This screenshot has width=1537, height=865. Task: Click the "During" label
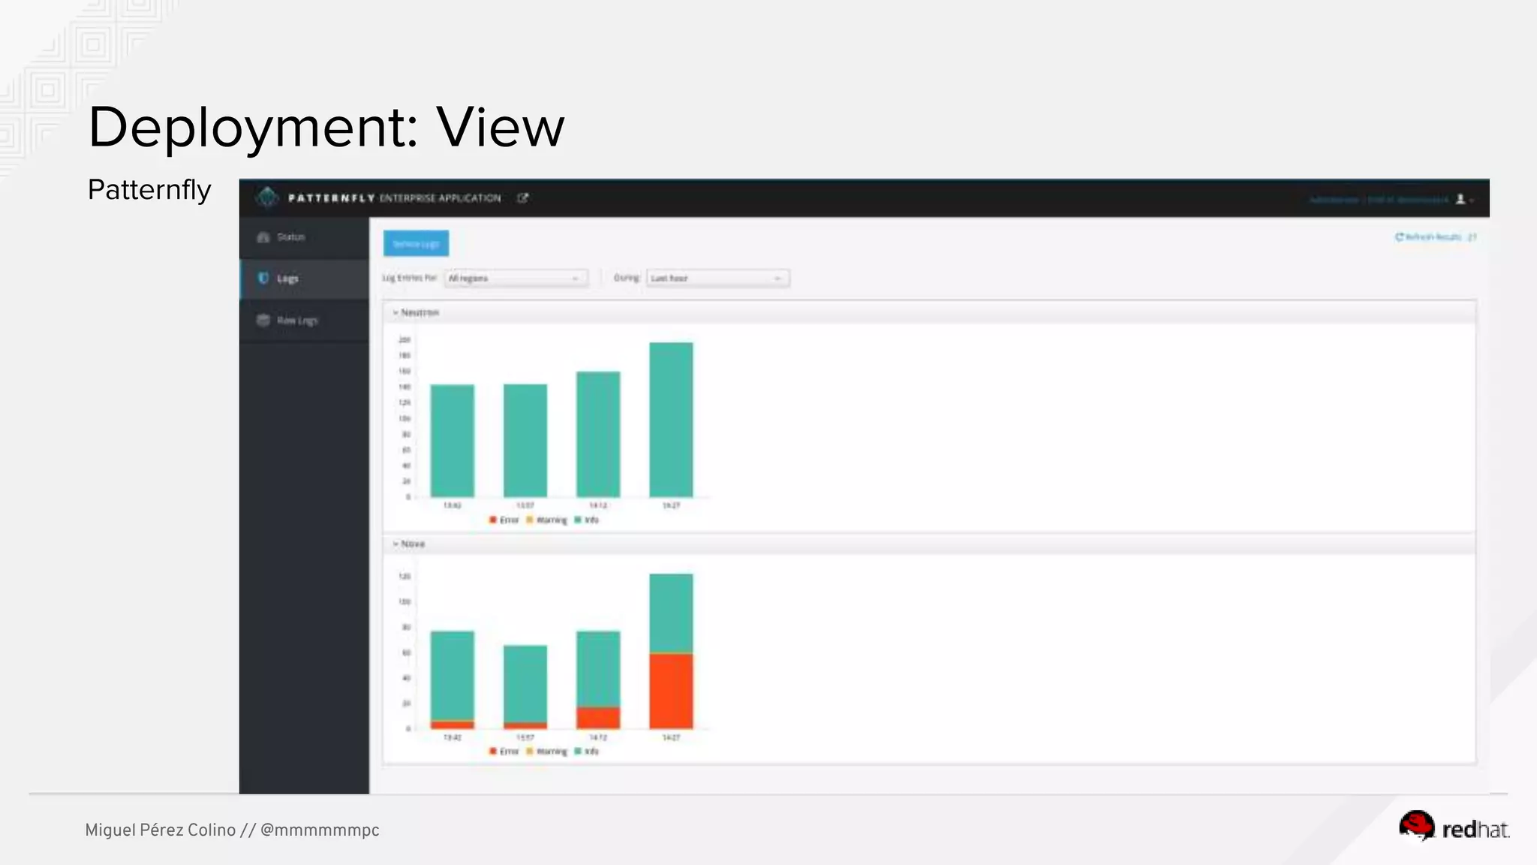tap(627, 278)
